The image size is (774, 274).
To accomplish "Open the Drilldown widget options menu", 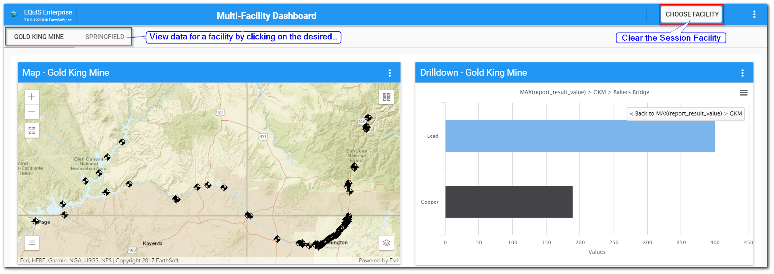I will (743, 73).
